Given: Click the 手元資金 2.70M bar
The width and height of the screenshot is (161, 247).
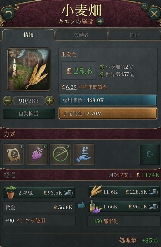Looking at the screenshot, I should (x=108, y=113).
